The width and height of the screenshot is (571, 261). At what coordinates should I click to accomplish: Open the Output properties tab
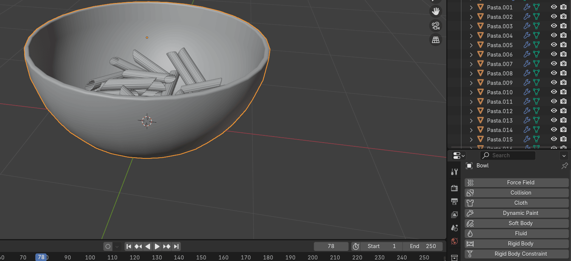coord(454,201)
